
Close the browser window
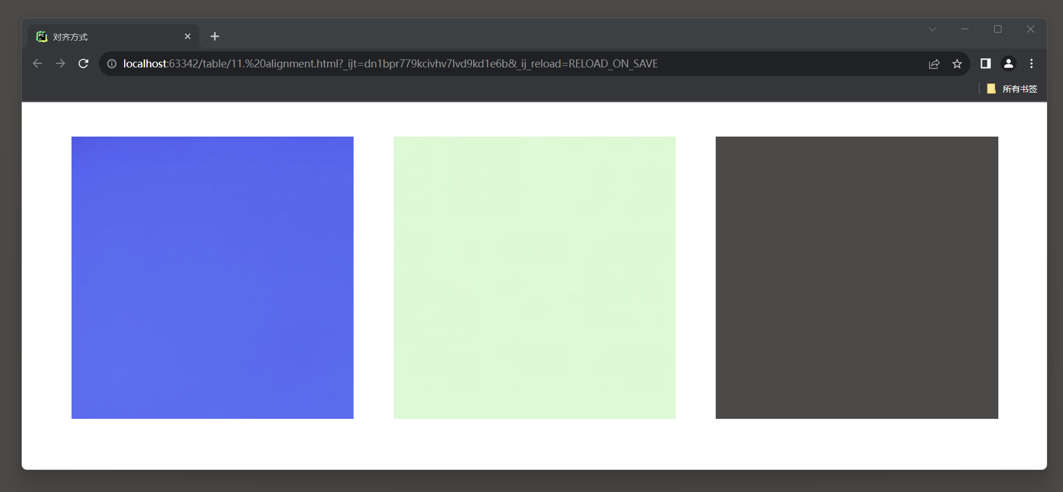coord(1030,29)
